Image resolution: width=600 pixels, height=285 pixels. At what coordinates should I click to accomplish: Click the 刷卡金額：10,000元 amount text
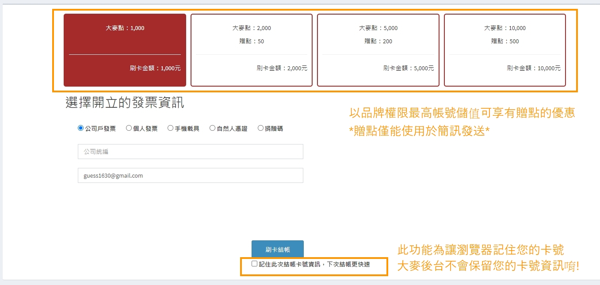(533, 68)
